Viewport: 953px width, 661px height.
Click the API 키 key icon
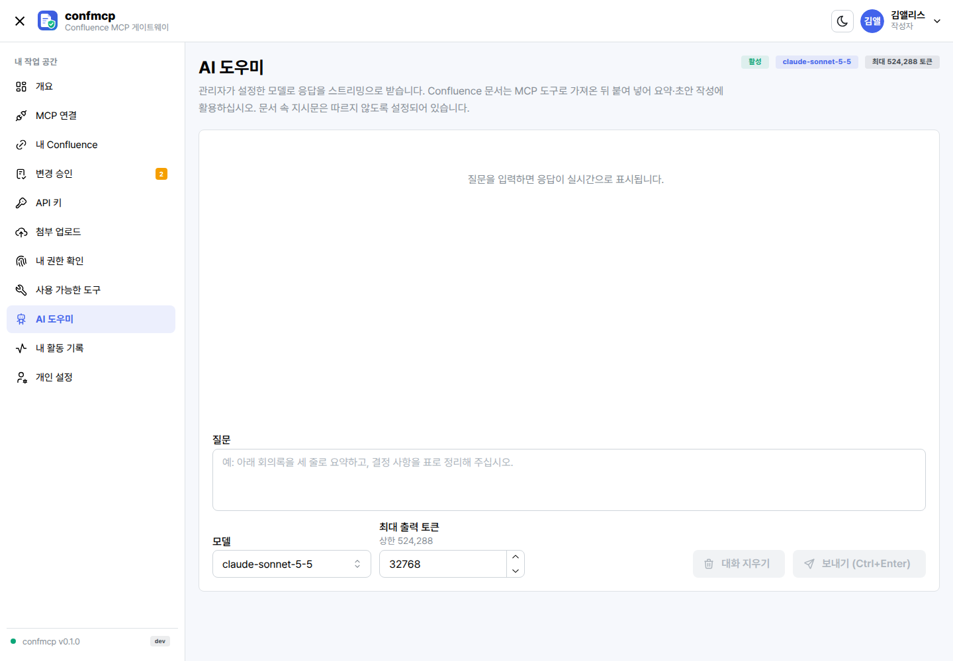click(x=21, y=203)
